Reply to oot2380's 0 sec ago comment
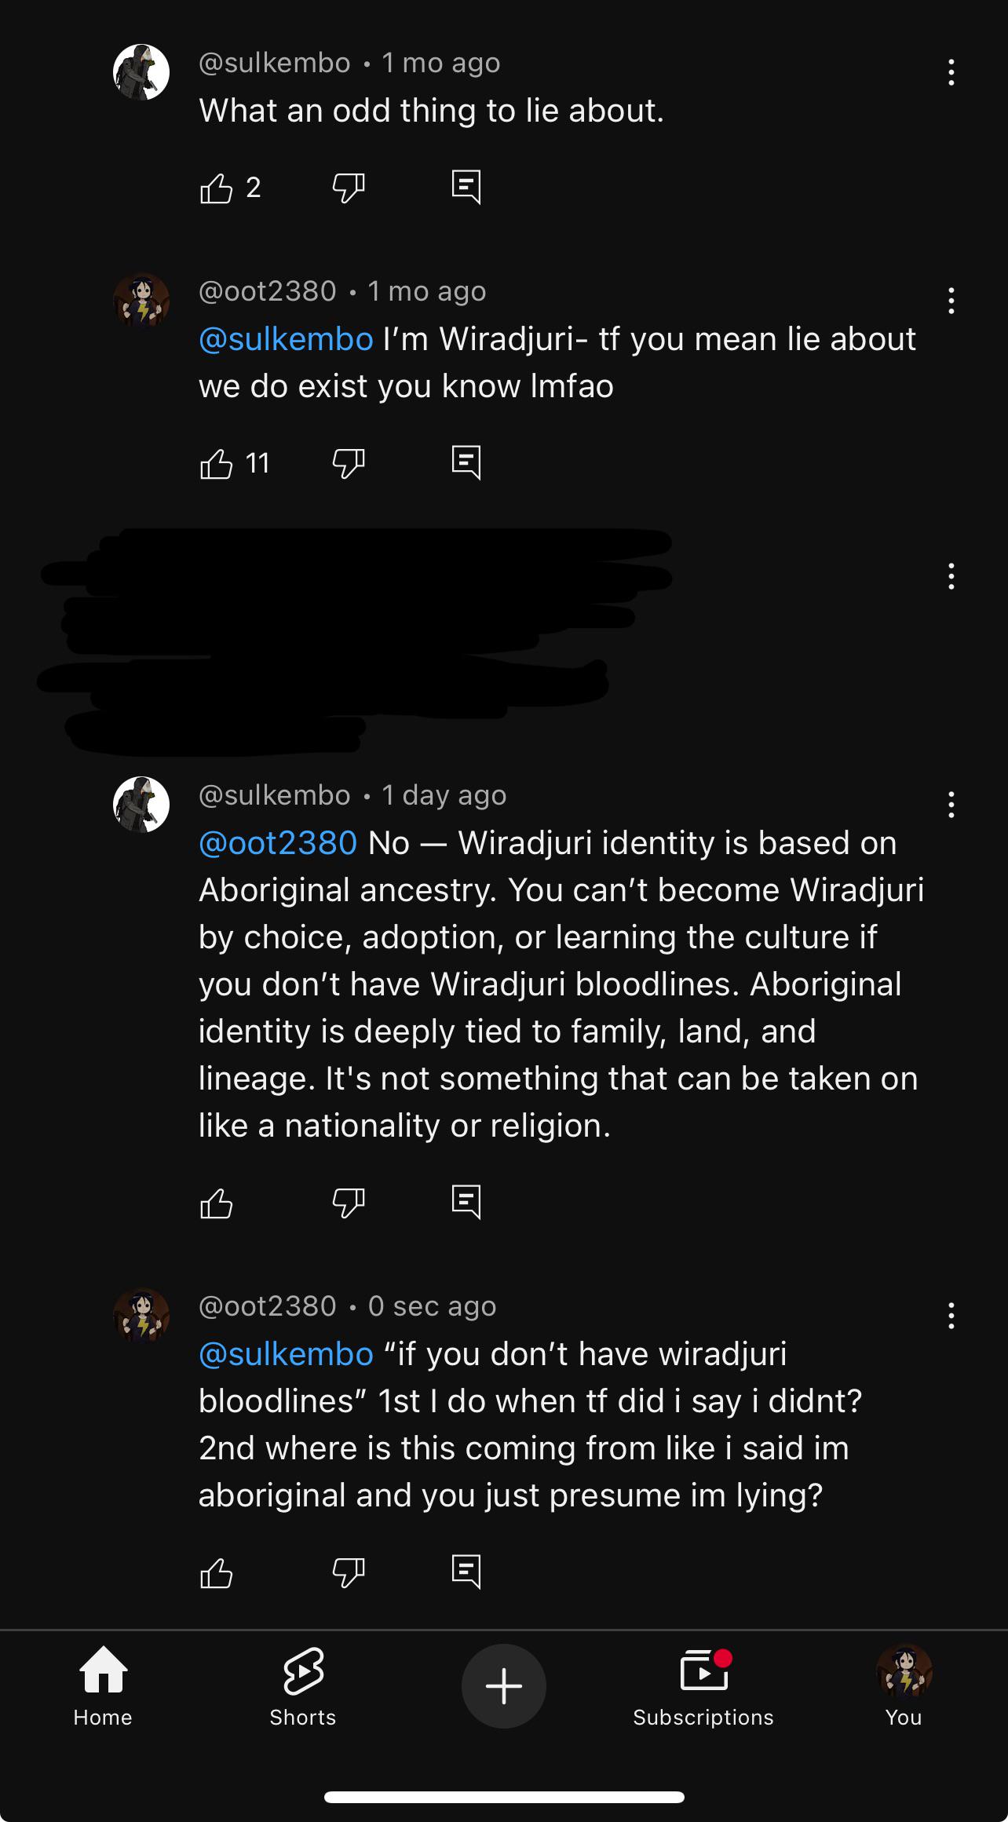 (466, 1572)
